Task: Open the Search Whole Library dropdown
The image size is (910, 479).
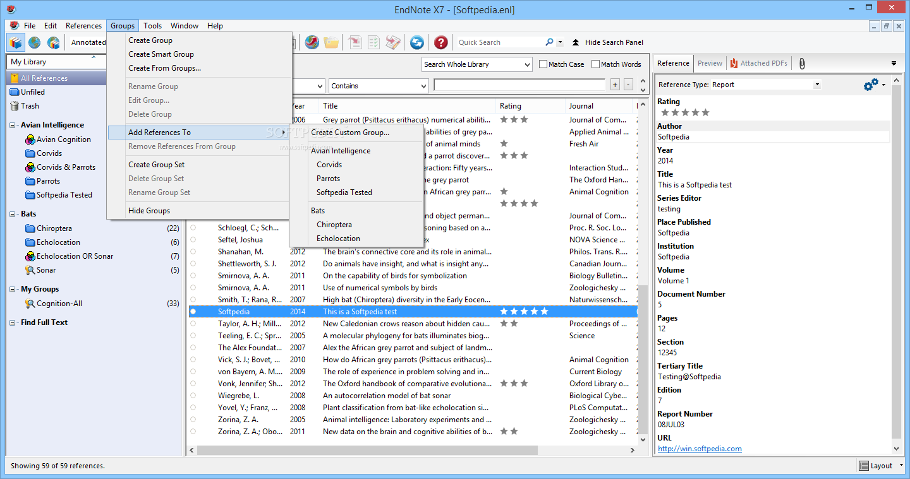Action: coord(477,64)
